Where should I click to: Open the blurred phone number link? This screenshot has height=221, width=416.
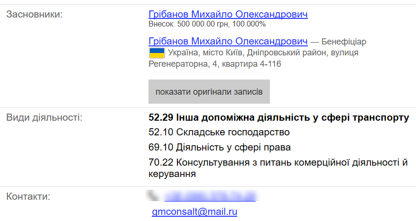pyautogui.click(x=210, y=195)
